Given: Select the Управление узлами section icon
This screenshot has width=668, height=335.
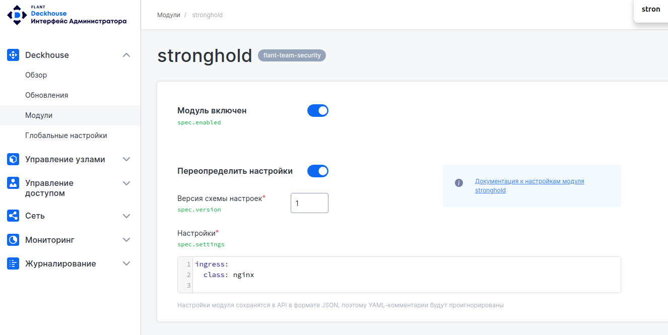Looking at the screenshot, I should [x=13, y=159].
